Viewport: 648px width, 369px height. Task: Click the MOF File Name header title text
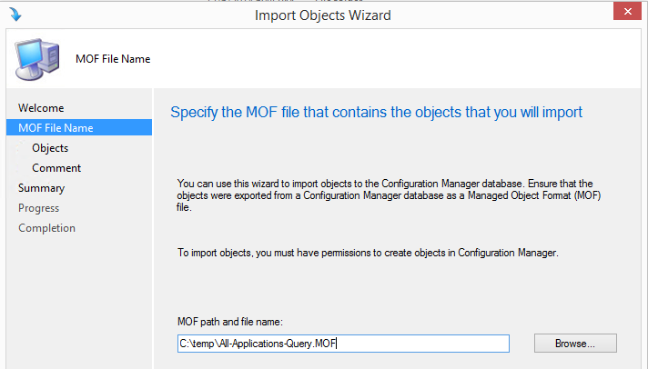113,59
